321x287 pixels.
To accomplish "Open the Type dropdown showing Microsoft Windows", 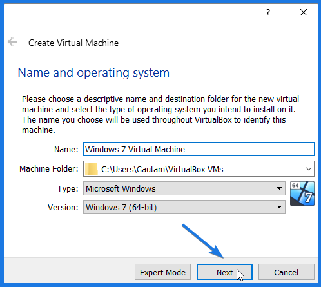I will tap(184, 188).
